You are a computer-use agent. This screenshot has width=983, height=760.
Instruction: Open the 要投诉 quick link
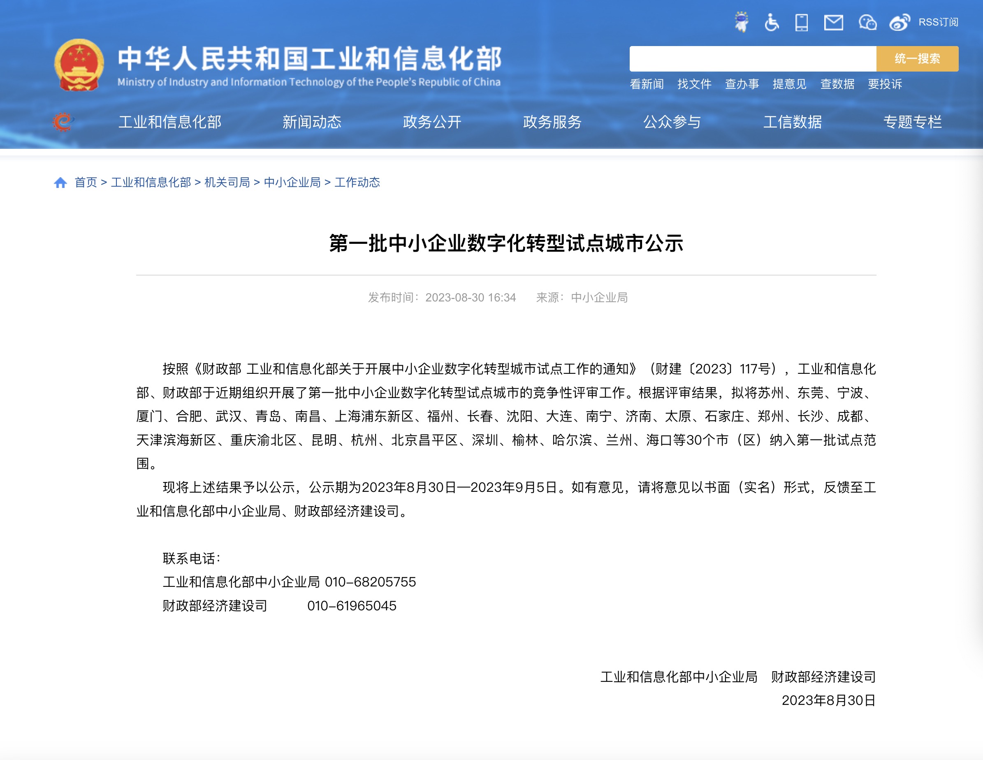(885, 84)
